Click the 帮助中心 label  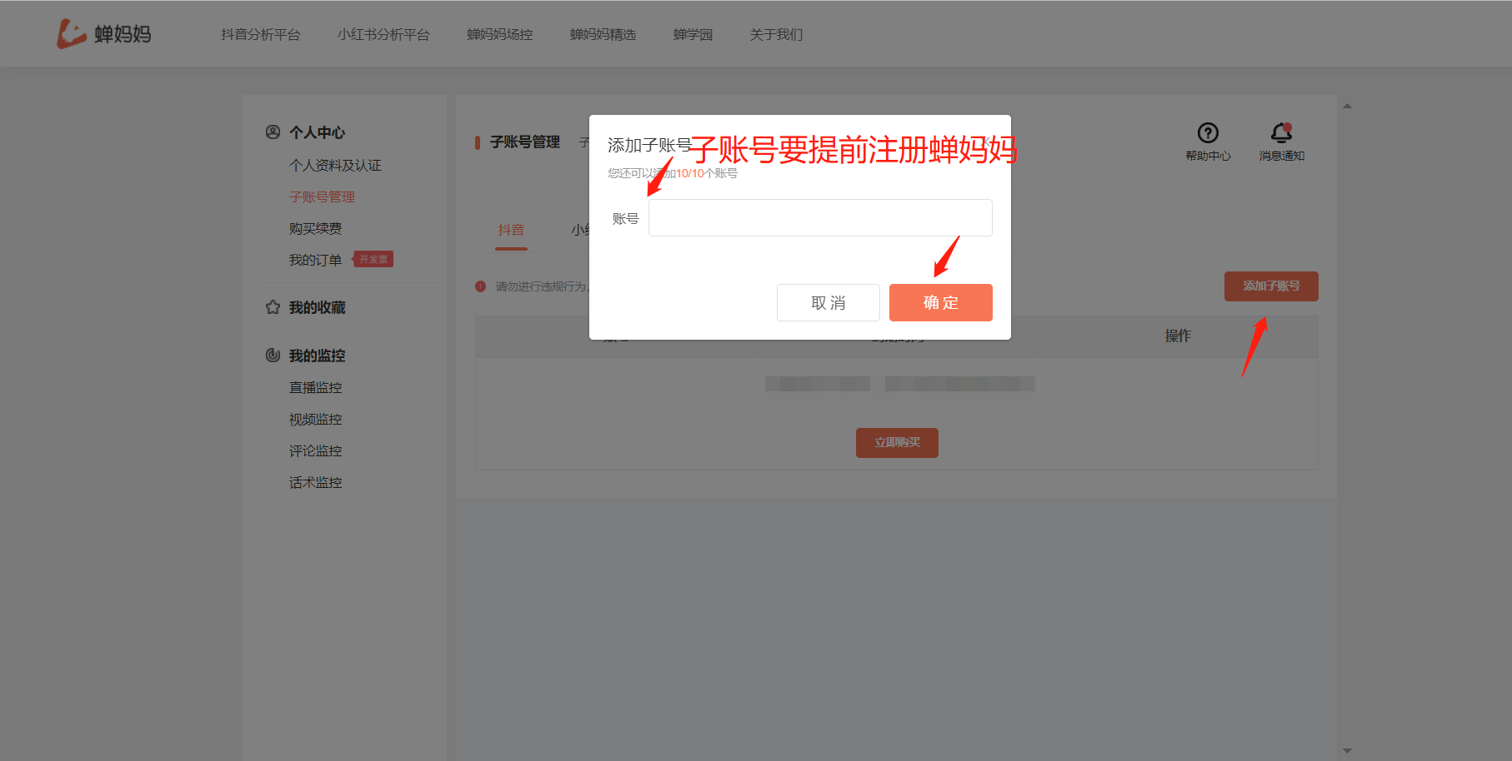pyautogui.click(x=1208, y=156)
